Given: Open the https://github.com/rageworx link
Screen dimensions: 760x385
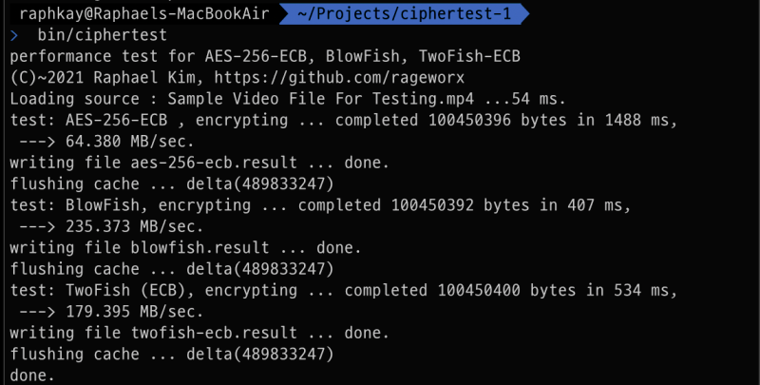Looking at the screenshot, I should click(x=339, y=78).
